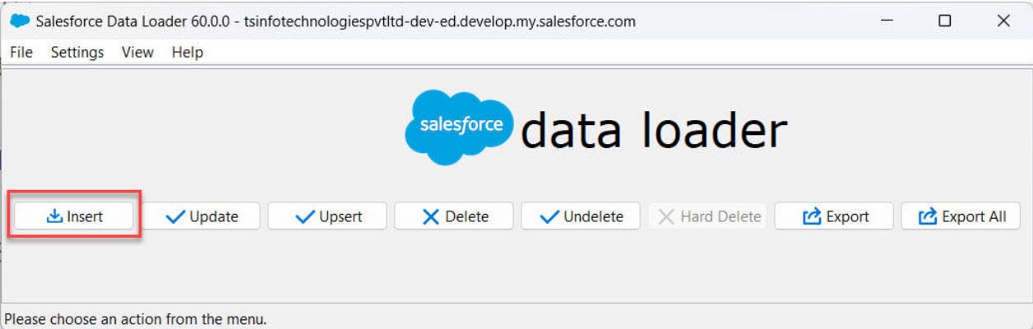Choose the Upsert action

328,216
